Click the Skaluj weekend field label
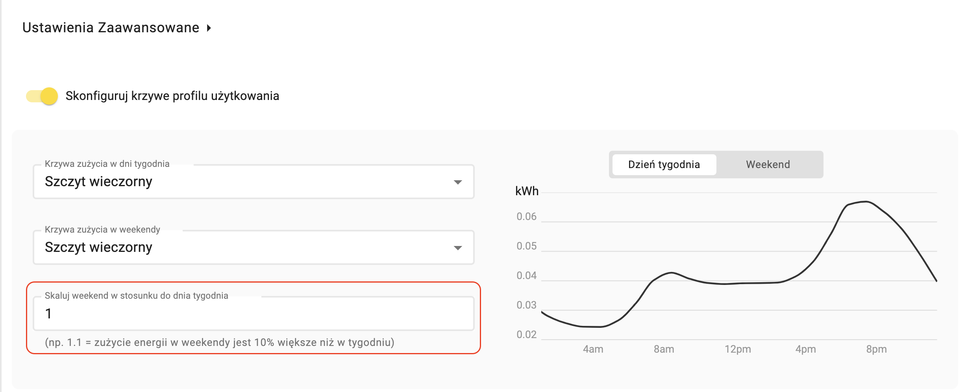966x392 pixels. pos(136,296)
